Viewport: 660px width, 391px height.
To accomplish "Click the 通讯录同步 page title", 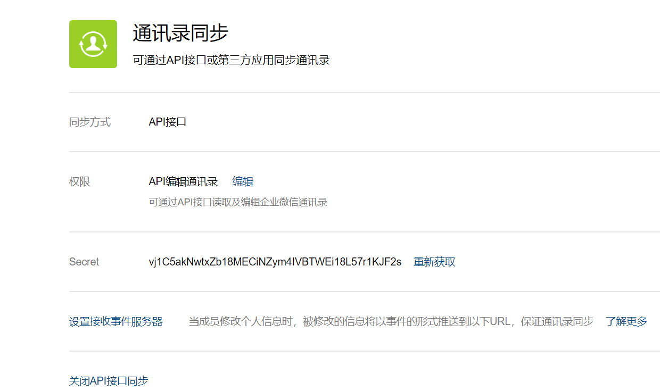I will point(180,33).
